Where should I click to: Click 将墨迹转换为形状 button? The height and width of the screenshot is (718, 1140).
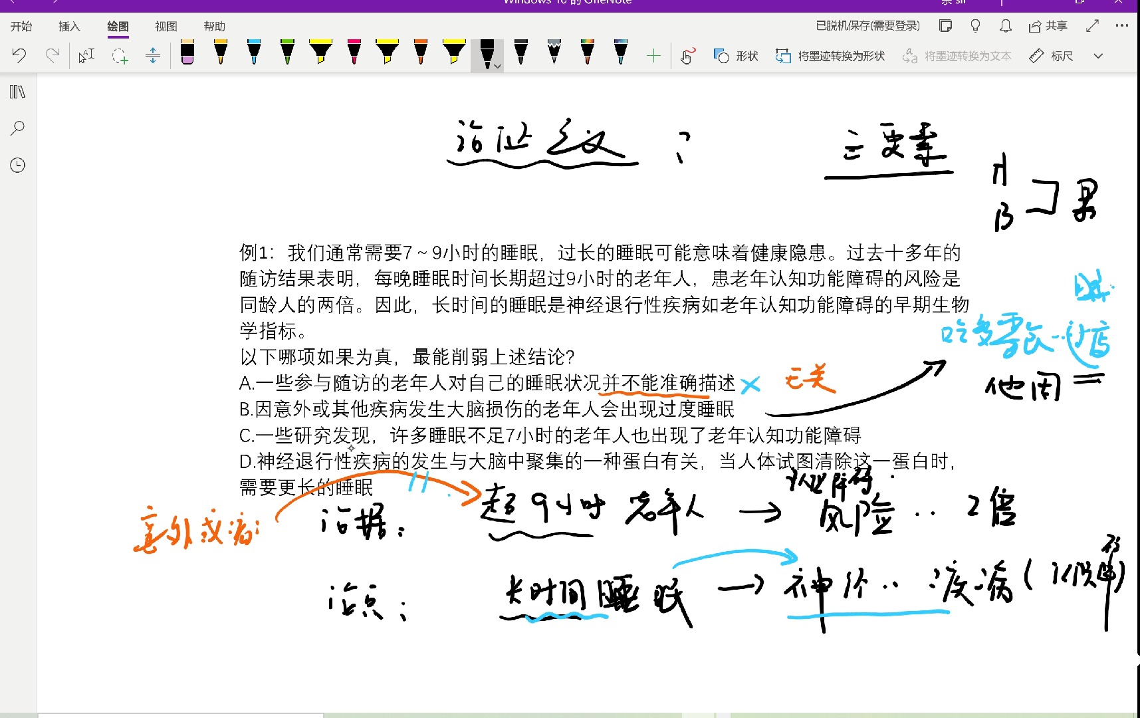point(830,56)
